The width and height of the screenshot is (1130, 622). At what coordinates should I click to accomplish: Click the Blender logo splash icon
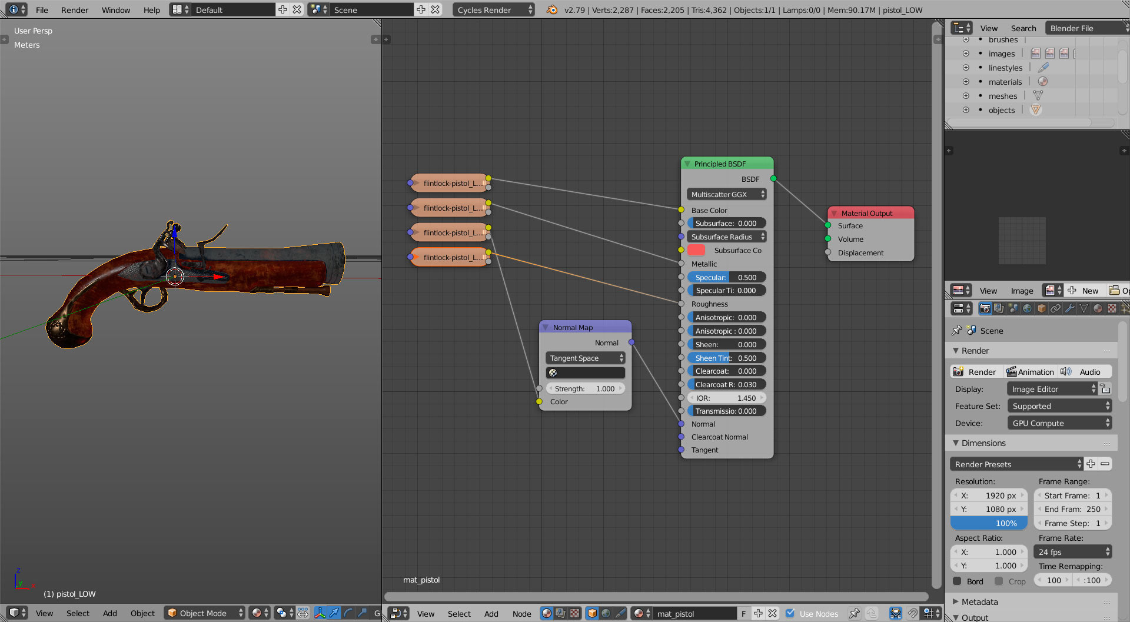551,9
